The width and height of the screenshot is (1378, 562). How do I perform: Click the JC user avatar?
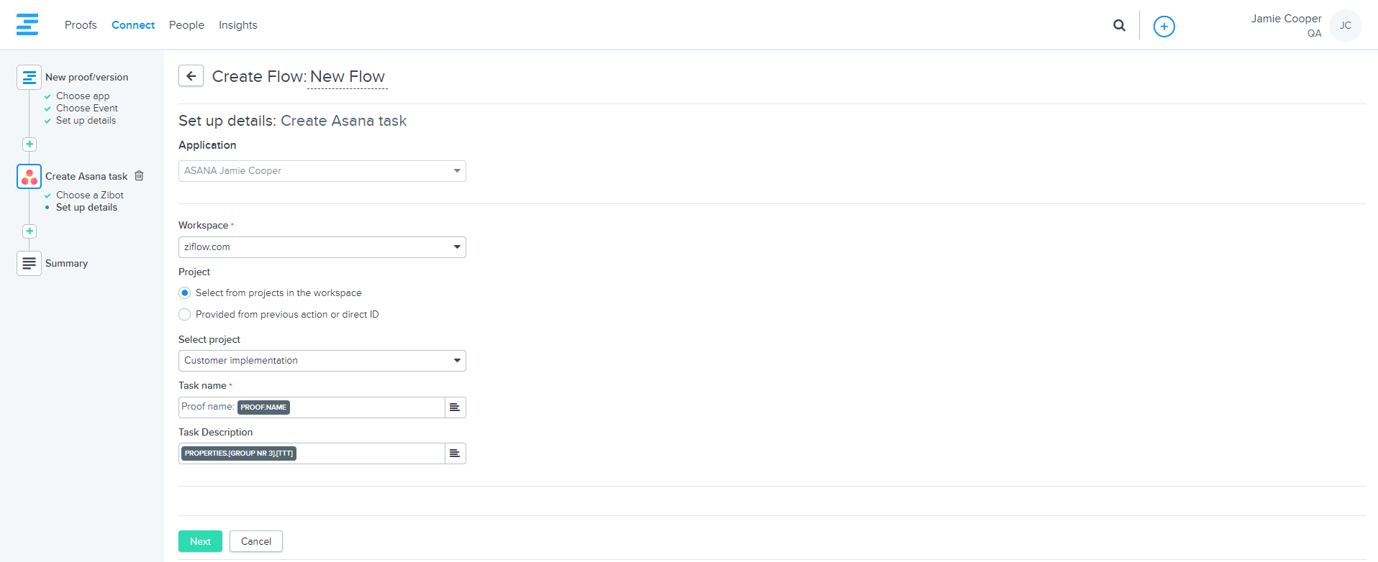(1345, 26)
